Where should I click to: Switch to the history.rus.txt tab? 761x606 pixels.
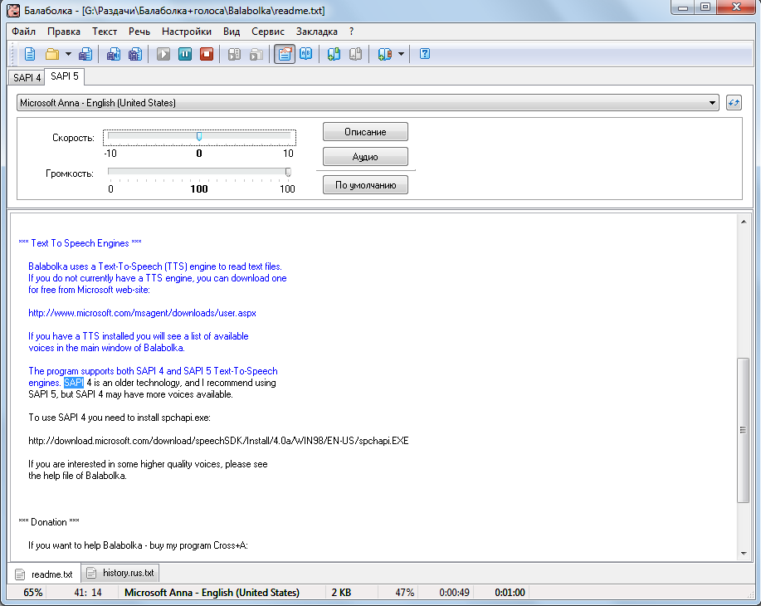tap(120, 573)
